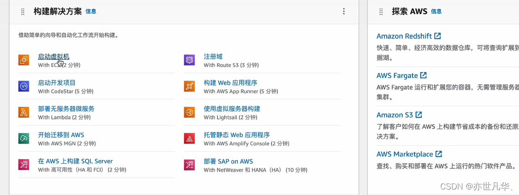Open the 注册域 link
Viewport: 519px width, 195px height.
[x=213, y=56]
